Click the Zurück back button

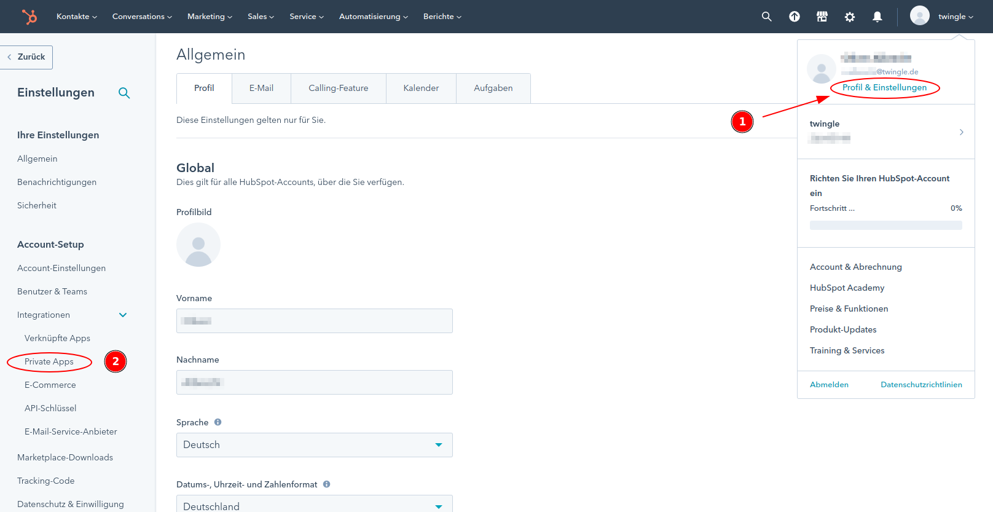[26, 57]
